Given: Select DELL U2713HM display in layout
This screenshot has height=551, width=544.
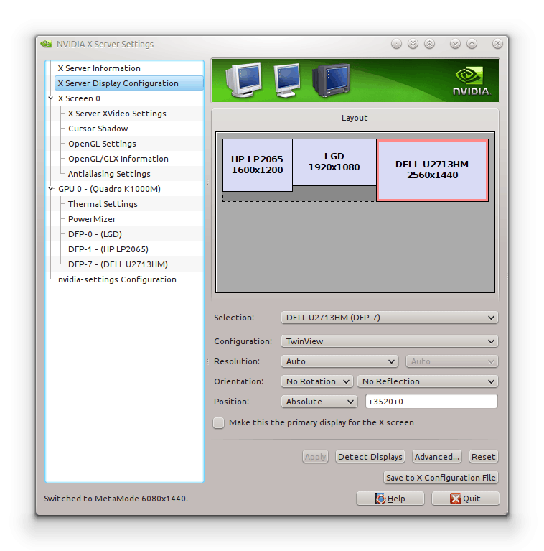Looking at the screenshot, I should click(432, 170).
